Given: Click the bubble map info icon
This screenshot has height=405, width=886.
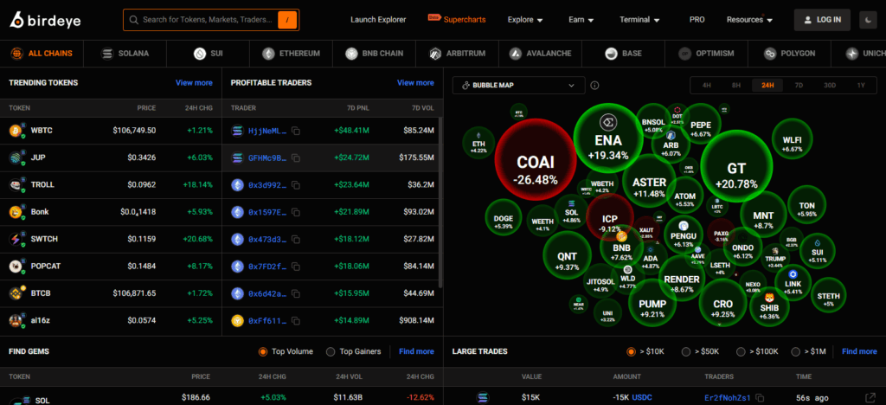Looking at the screenshot, I should [594, 86].
